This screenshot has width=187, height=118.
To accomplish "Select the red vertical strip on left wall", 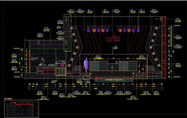I will 30,61.
